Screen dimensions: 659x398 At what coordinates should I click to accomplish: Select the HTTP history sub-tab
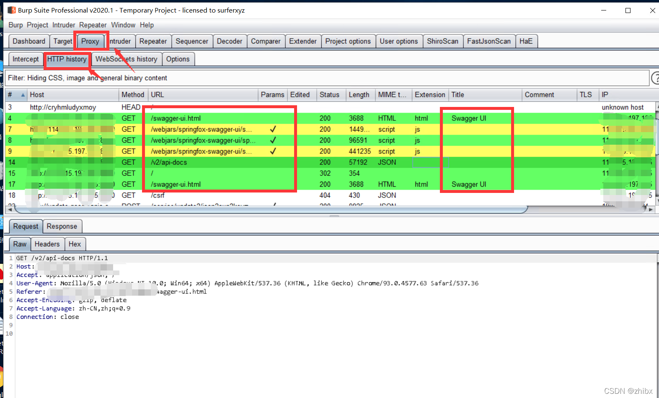[x=67, y=59]
